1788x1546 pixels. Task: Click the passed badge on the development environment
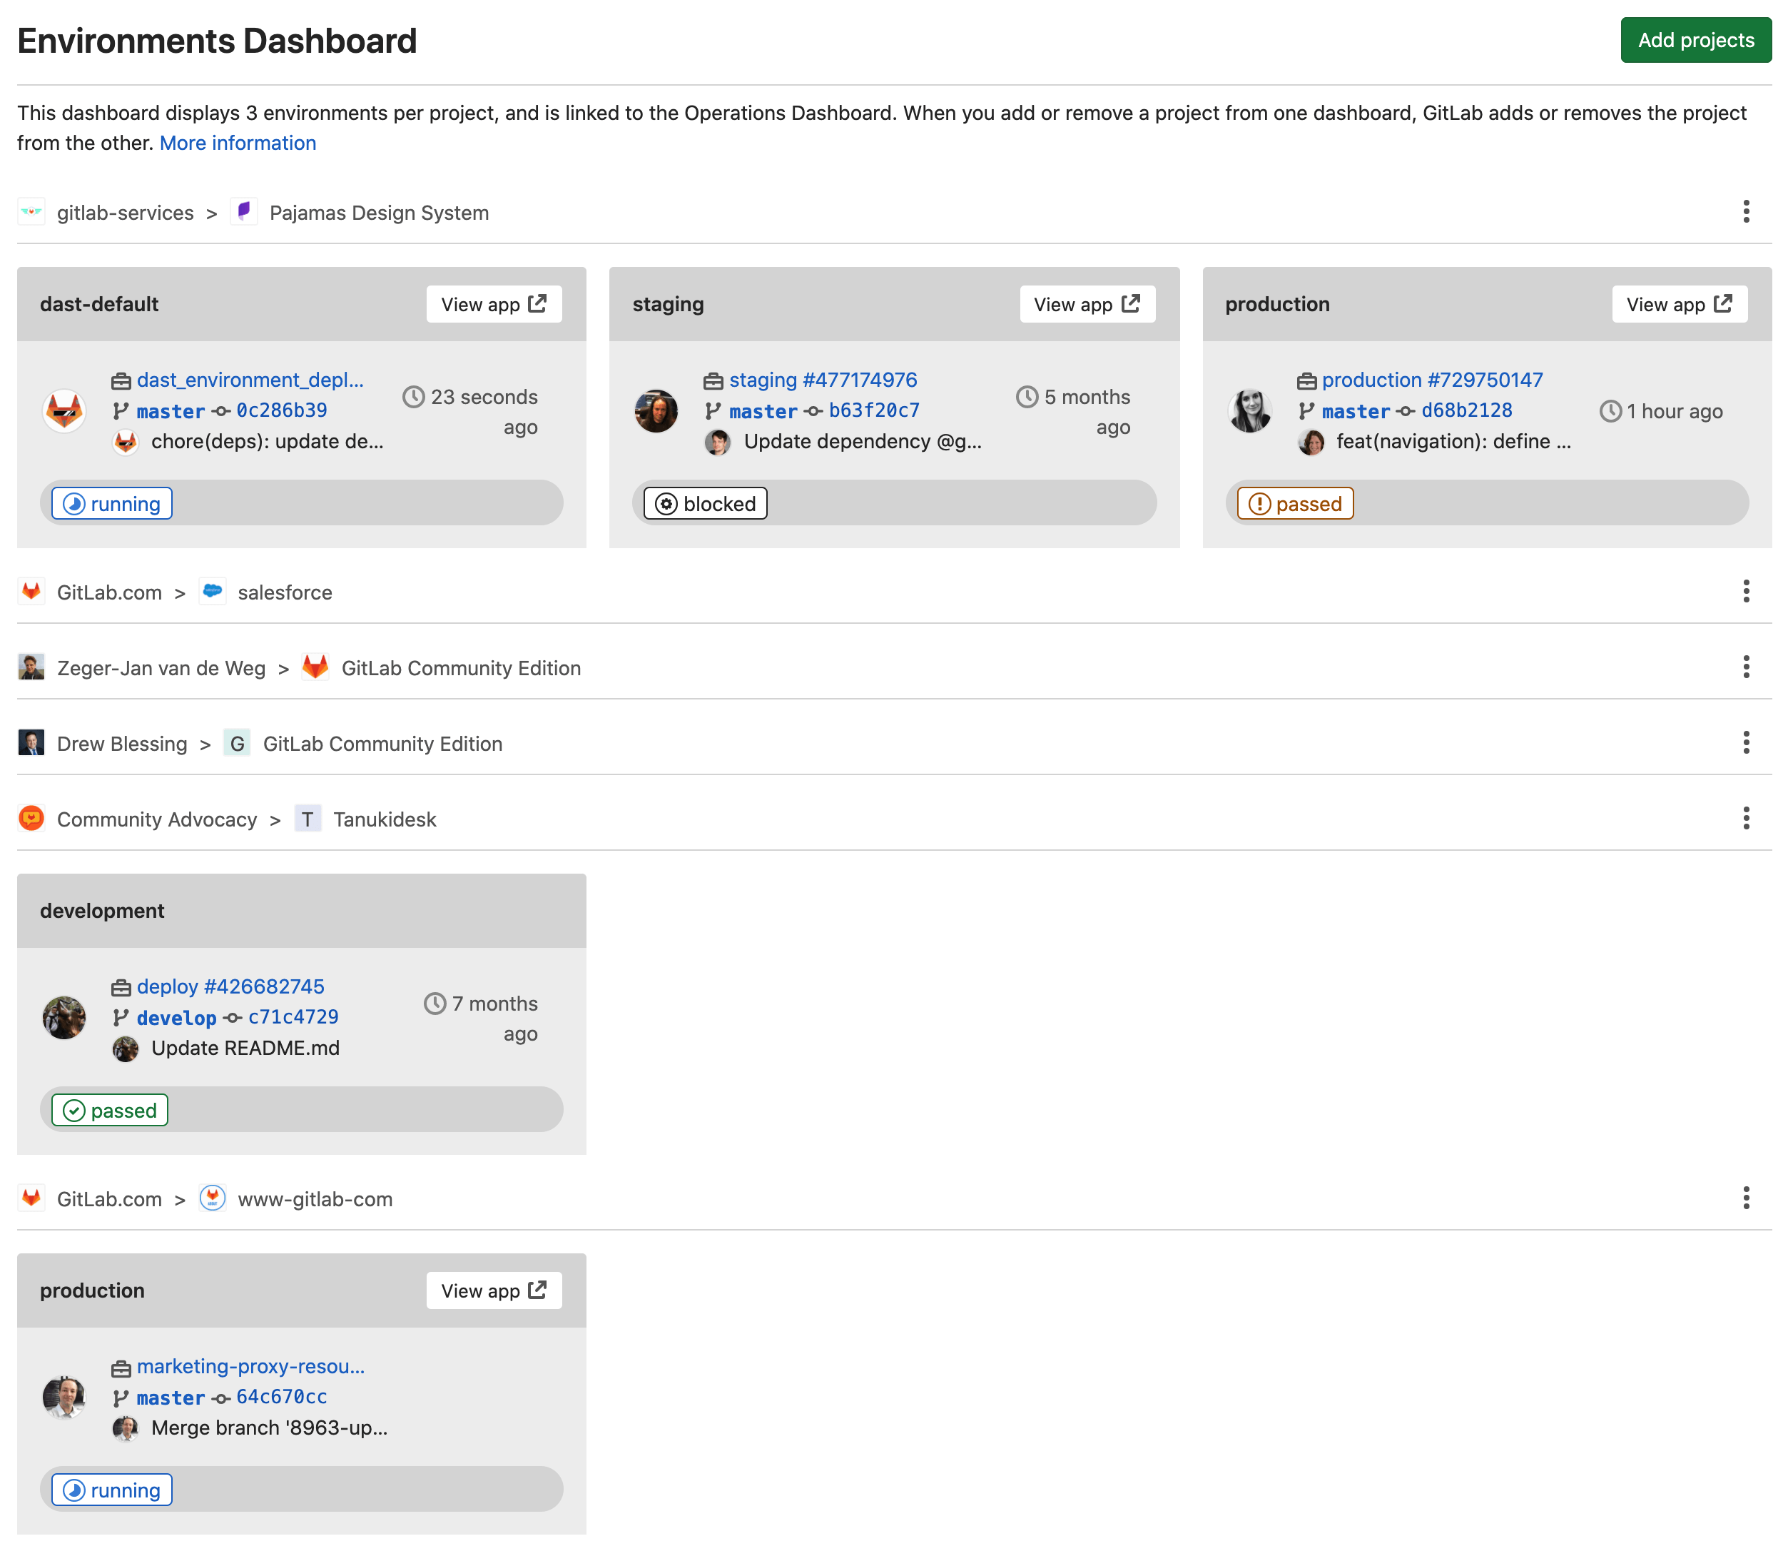108,1110
